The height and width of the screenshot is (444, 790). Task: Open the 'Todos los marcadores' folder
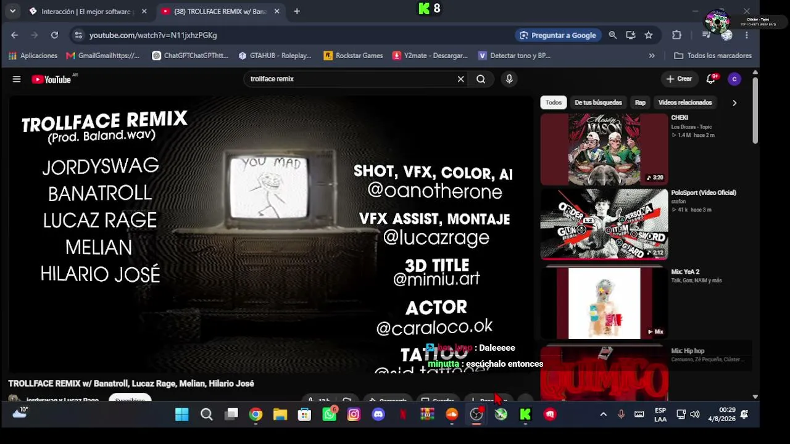[x=713, y=55]
